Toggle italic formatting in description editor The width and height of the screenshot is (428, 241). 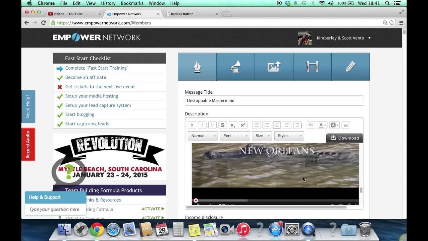pos(202,125)
